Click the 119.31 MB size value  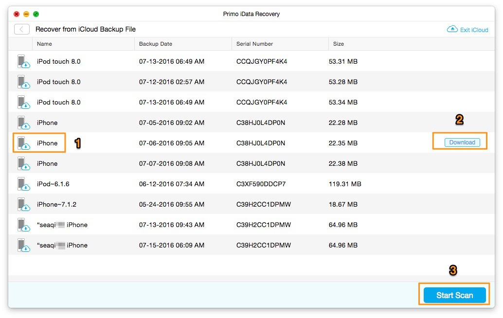[x=345, y=184]
